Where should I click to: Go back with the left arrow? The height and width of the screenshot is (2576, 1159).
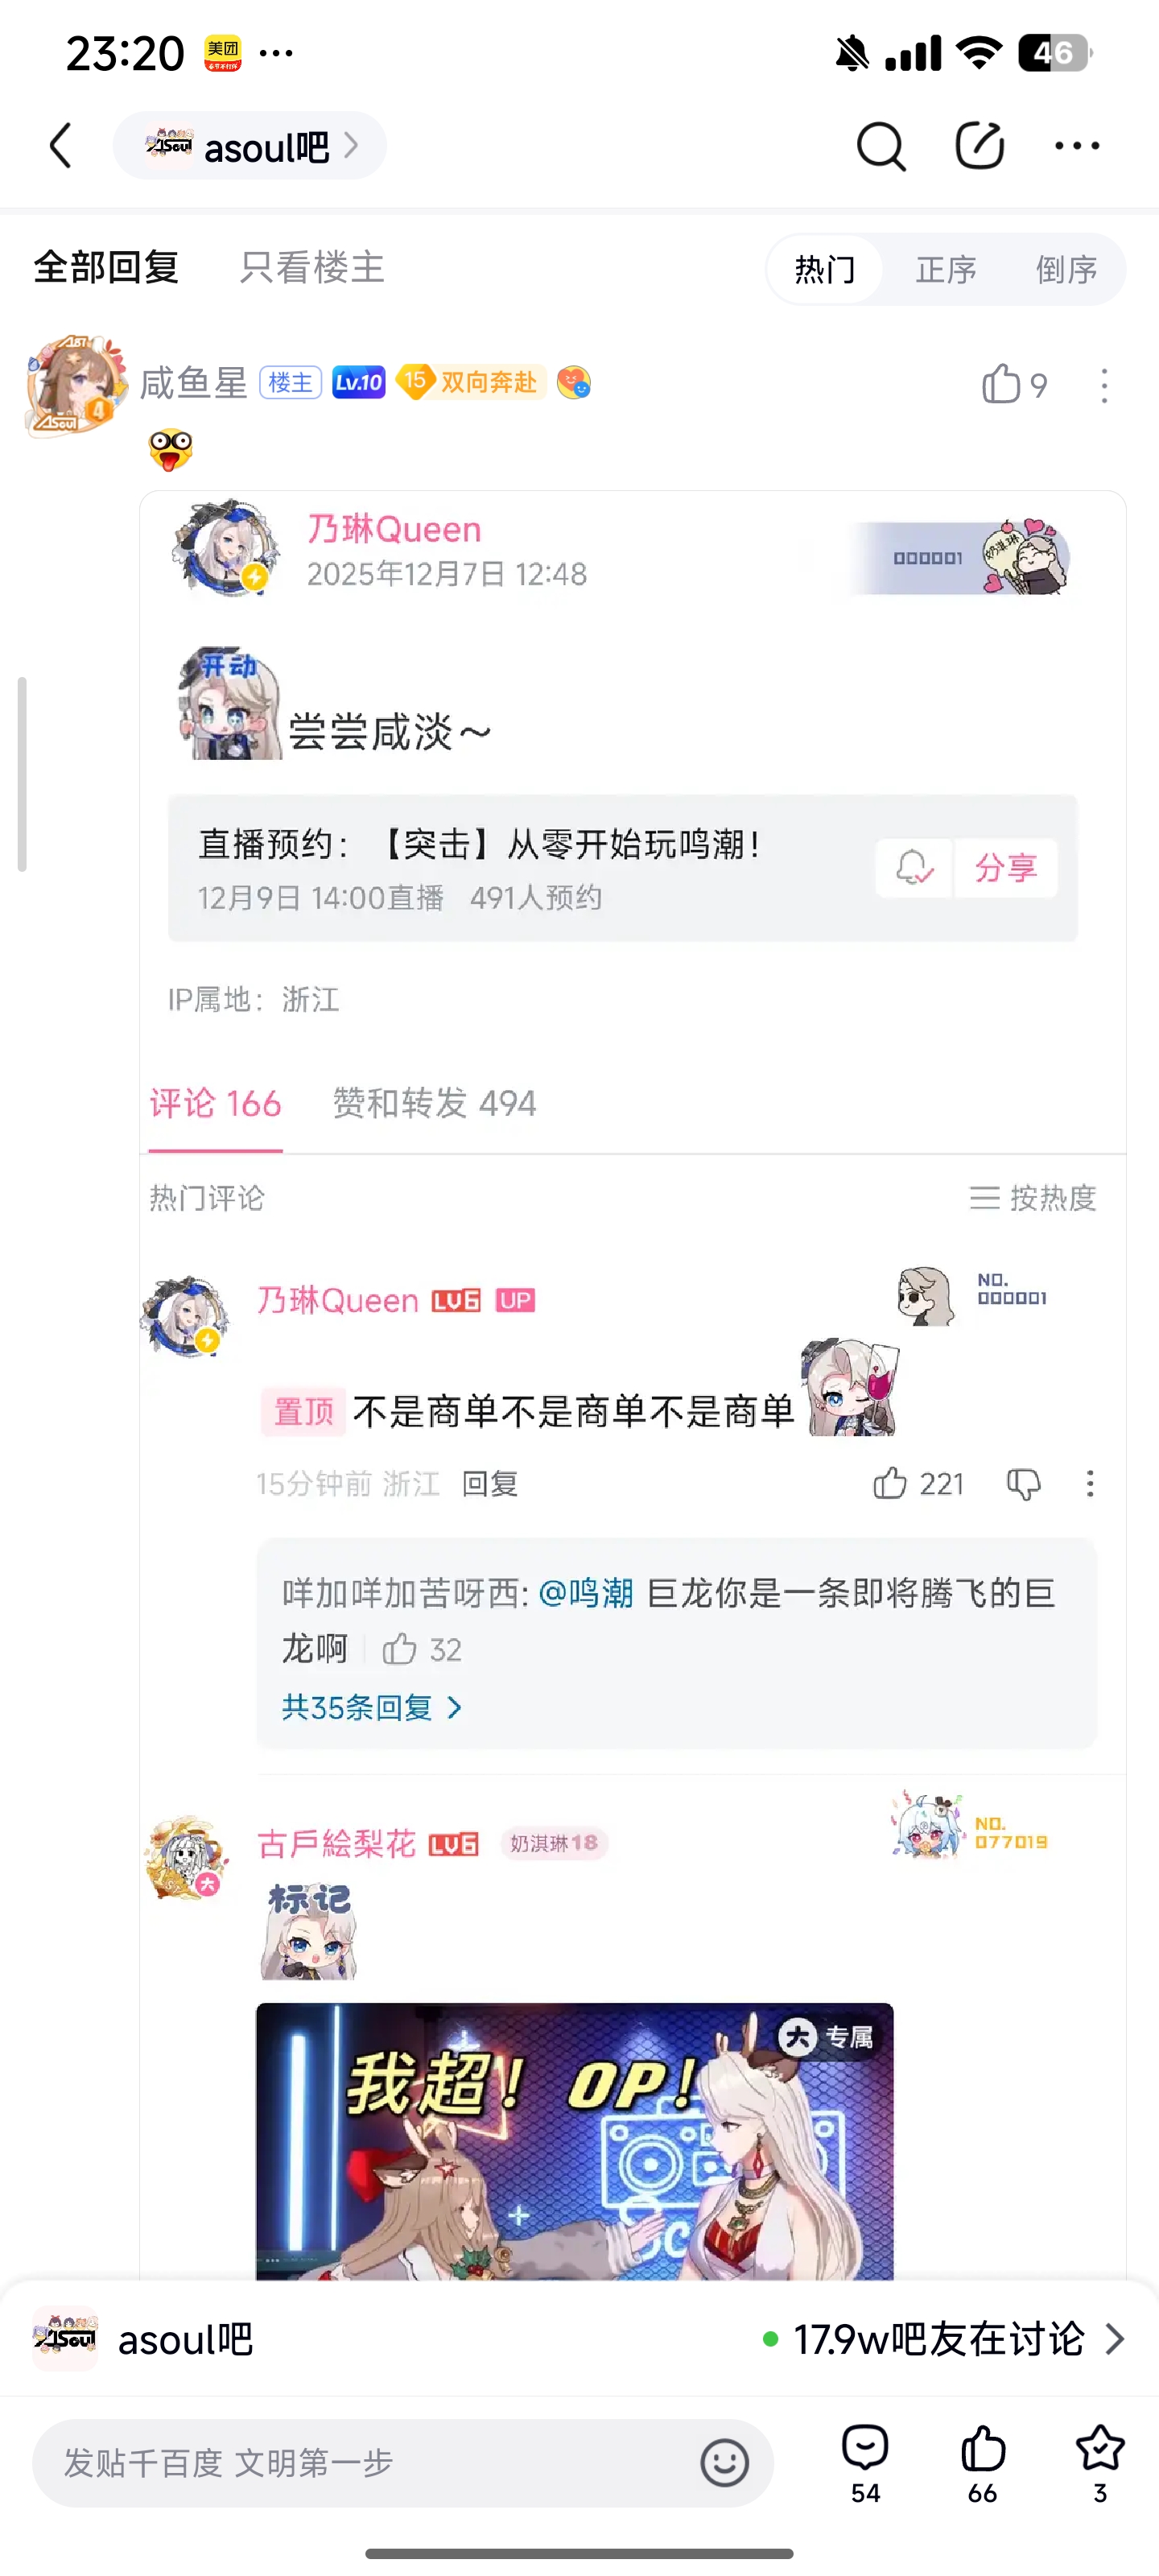pyautogui.click(x=61, y=146)
